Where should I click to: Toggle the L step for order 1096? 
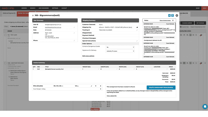click(x=190, y=63)
